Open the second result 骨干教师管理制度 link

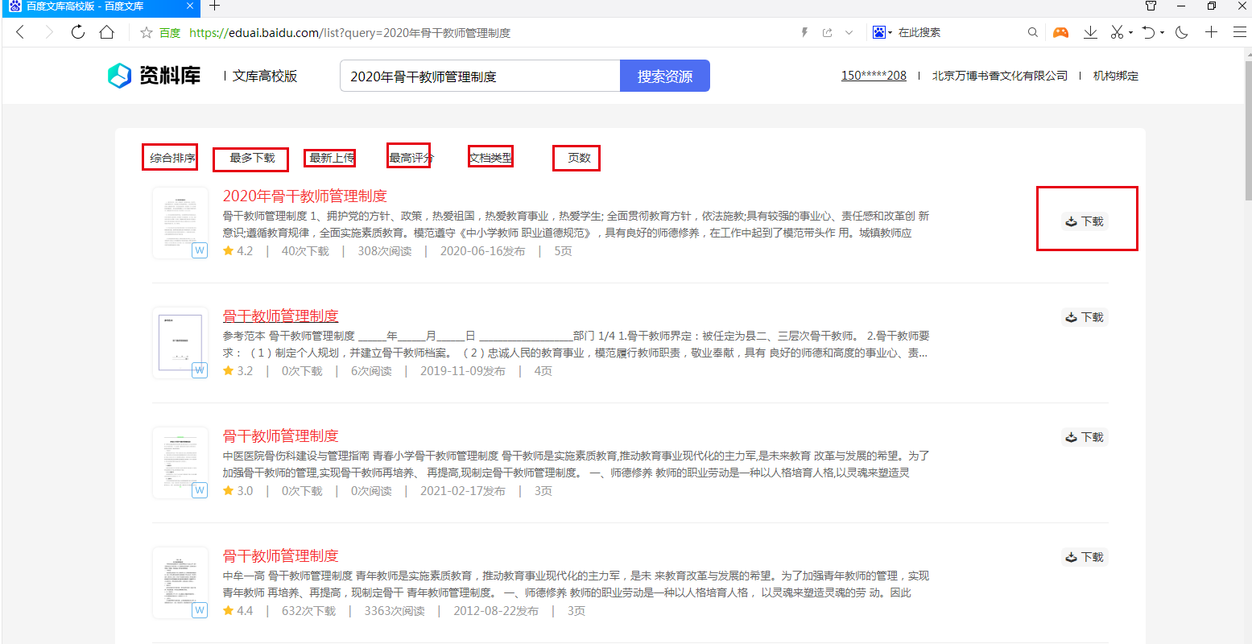point(280,316)
